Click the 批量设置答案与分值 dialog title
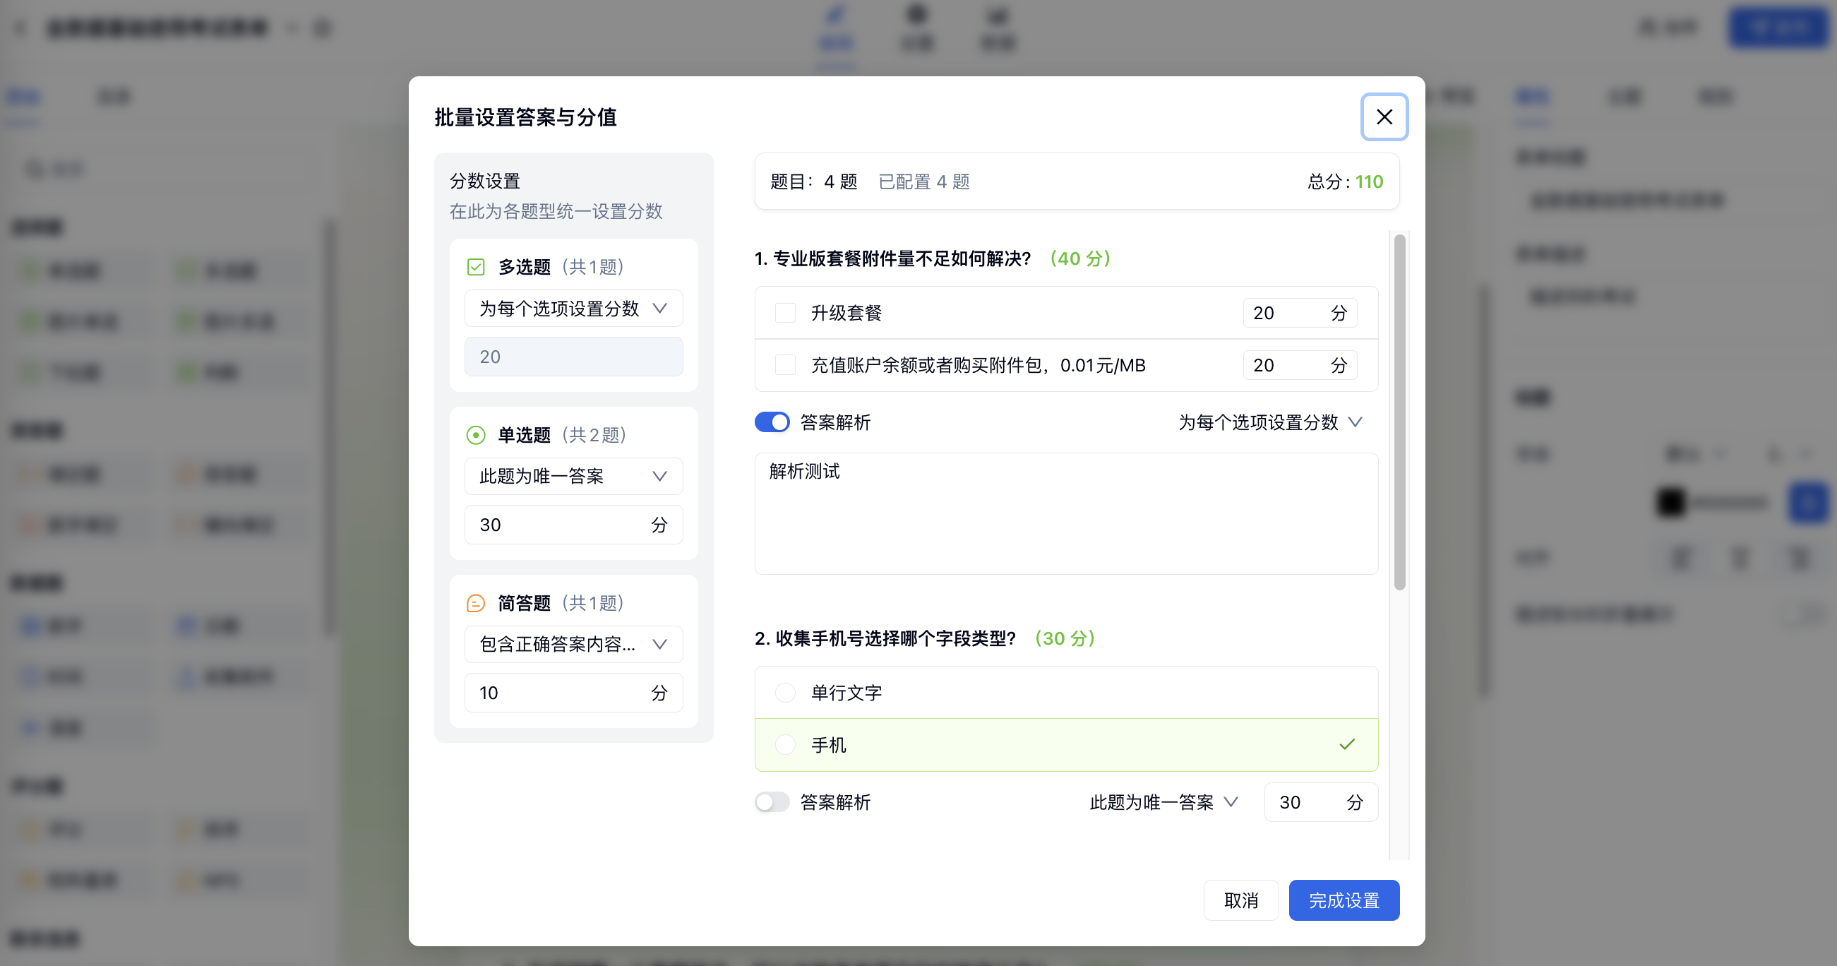 (525, 117)
